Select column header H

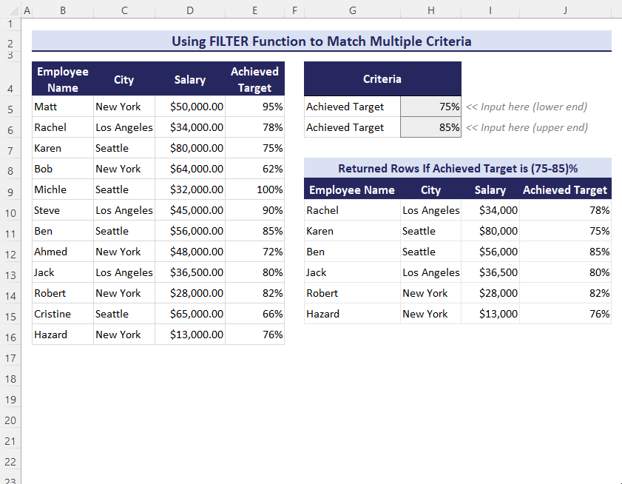coord(430,10)
